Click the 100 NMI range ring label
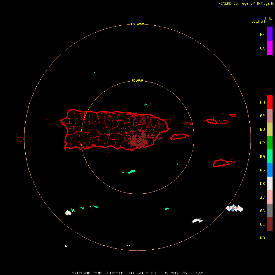275x275 pixels. pos(137,24)
